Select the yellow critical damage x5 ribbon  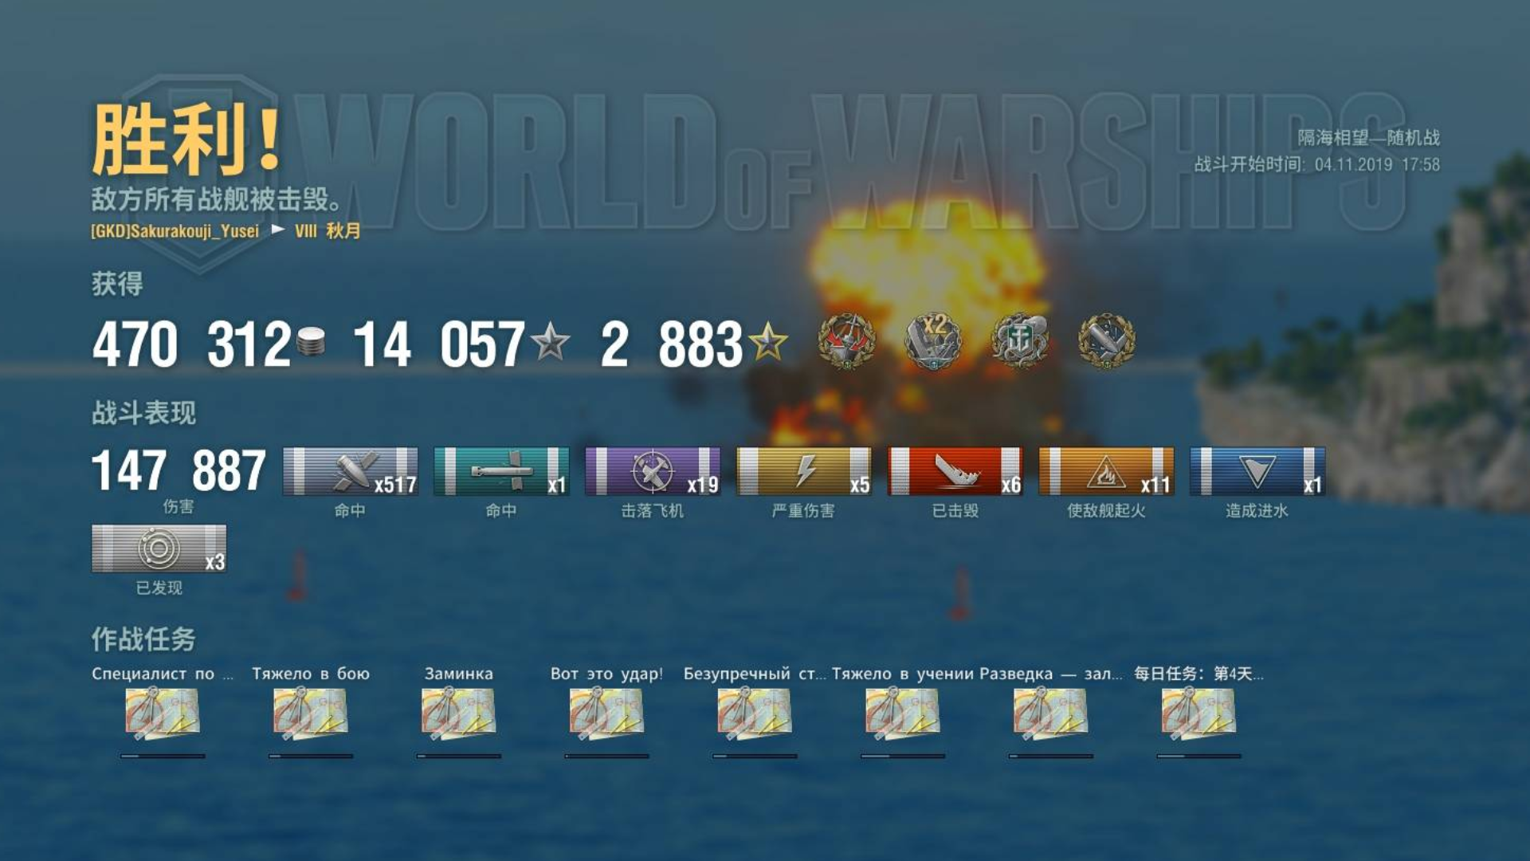pos(803,471)
